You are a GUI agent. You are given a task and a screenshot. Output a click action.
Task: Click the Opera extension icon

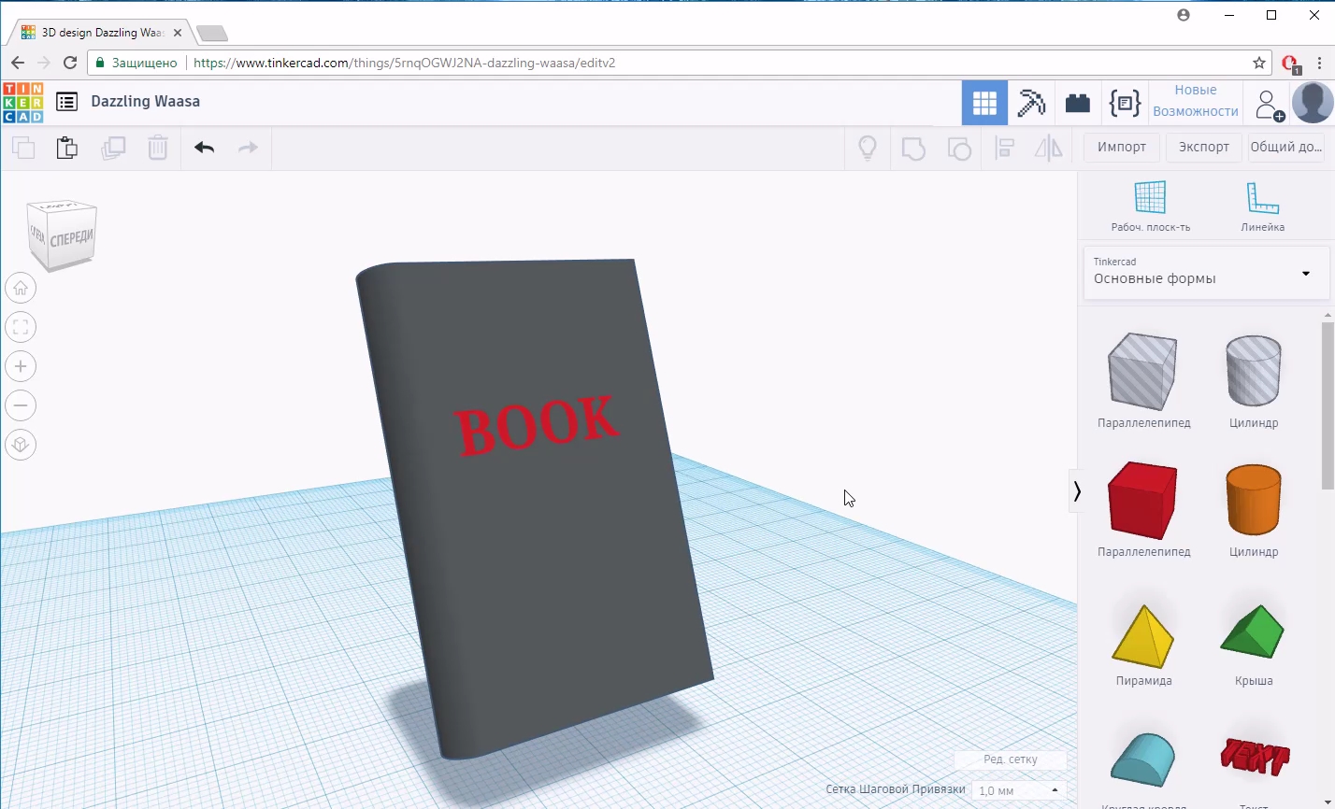pyautogui.click(x=1290, y=64)
